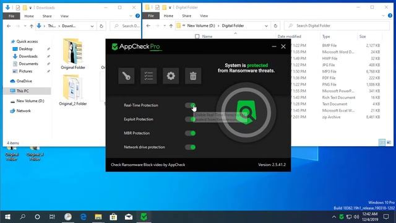Open taskbar search
The height and width of the screenshot is (223, 396).
[x=22, y=217]
